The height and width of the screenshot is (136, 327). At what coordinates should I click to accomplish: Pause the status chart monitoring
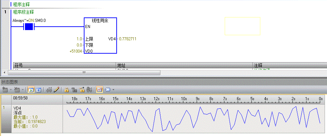39,90
